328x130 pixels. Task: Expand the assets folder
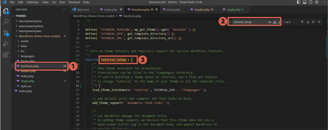tap(19, 41)
